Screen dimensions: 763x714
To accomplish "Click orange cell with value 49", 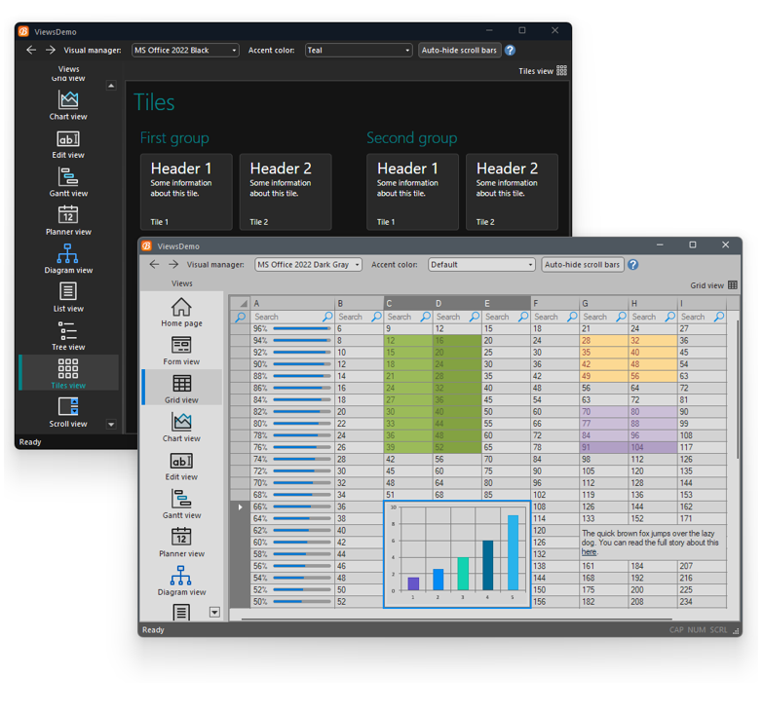I will pyautogui.click(x=604, y=376).
